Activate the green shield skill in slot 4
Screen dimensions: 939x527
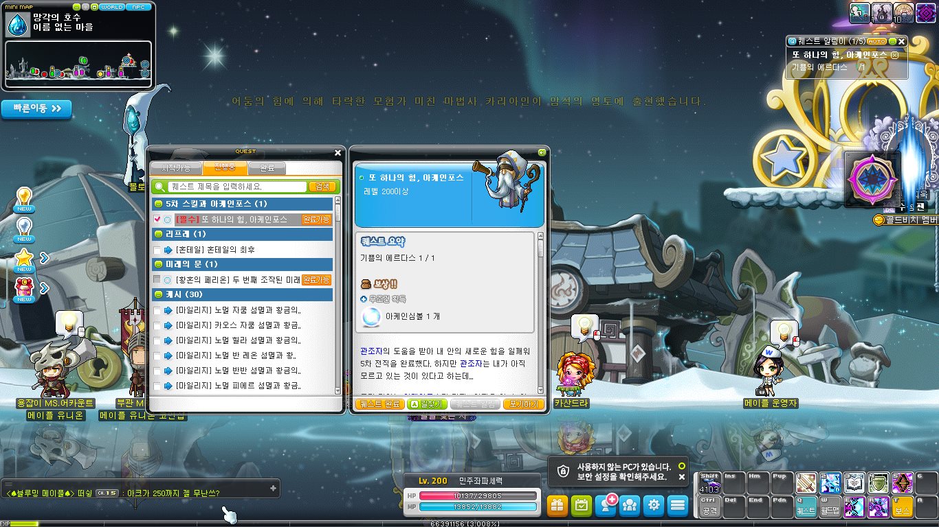878,483
